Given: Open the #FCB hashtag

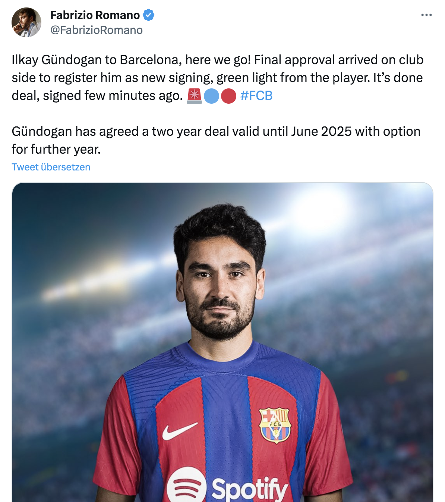Looking at the screenshot, I should [256, 96].
